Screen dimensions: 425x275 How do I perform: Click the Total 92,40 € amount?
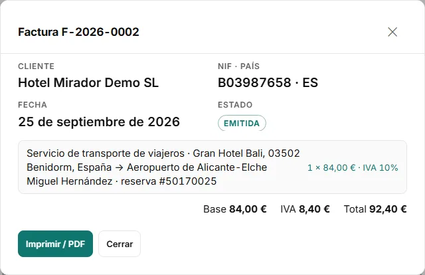pos(375,209)
